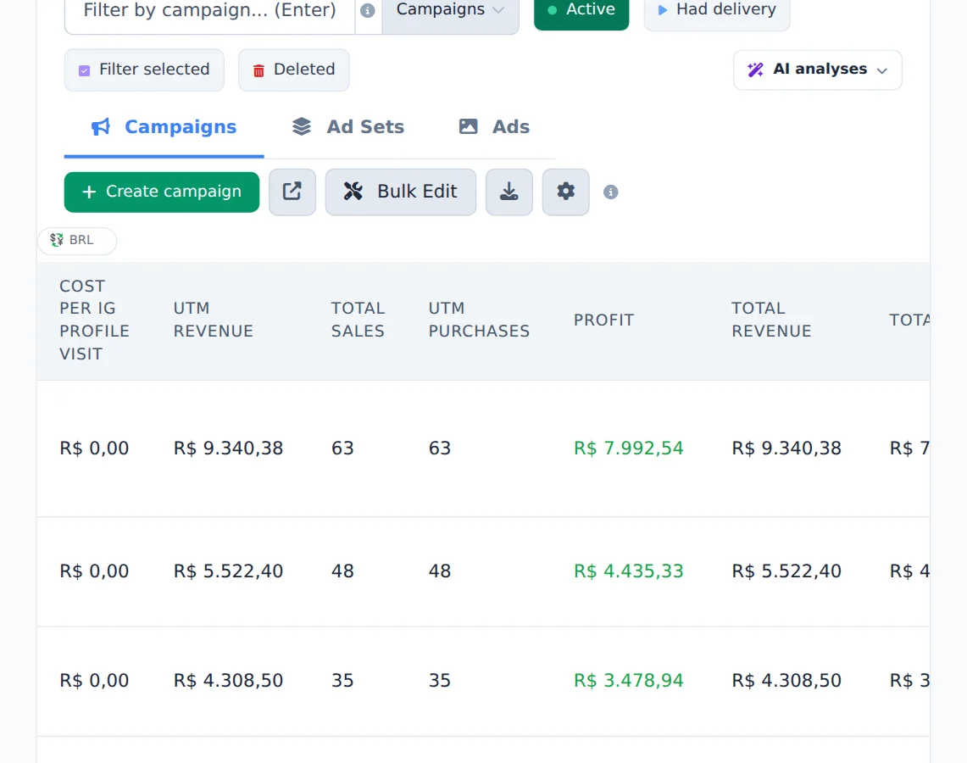Open the external link icon button
This screenshot has width=967, height=763.
click(292, 192)
